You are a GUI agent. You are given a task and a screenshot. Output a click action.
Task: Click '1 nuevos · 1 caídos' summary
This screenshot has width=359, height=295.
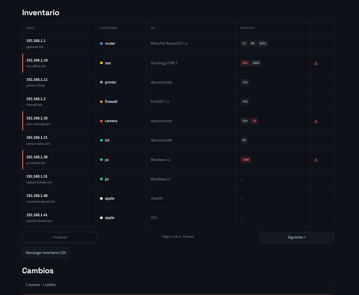click(x=41, y=285)
